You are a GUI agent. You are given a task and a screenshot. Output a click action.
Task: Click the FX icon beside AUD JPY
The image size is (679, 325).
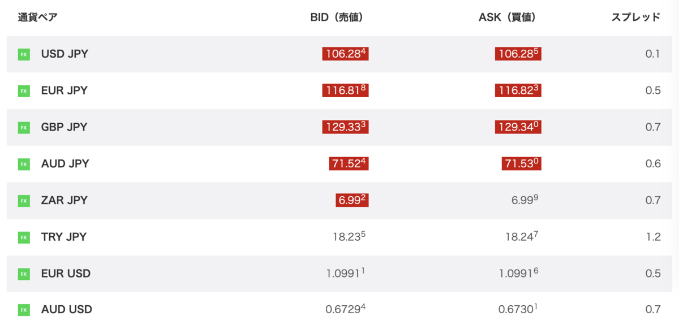point(24,164)
